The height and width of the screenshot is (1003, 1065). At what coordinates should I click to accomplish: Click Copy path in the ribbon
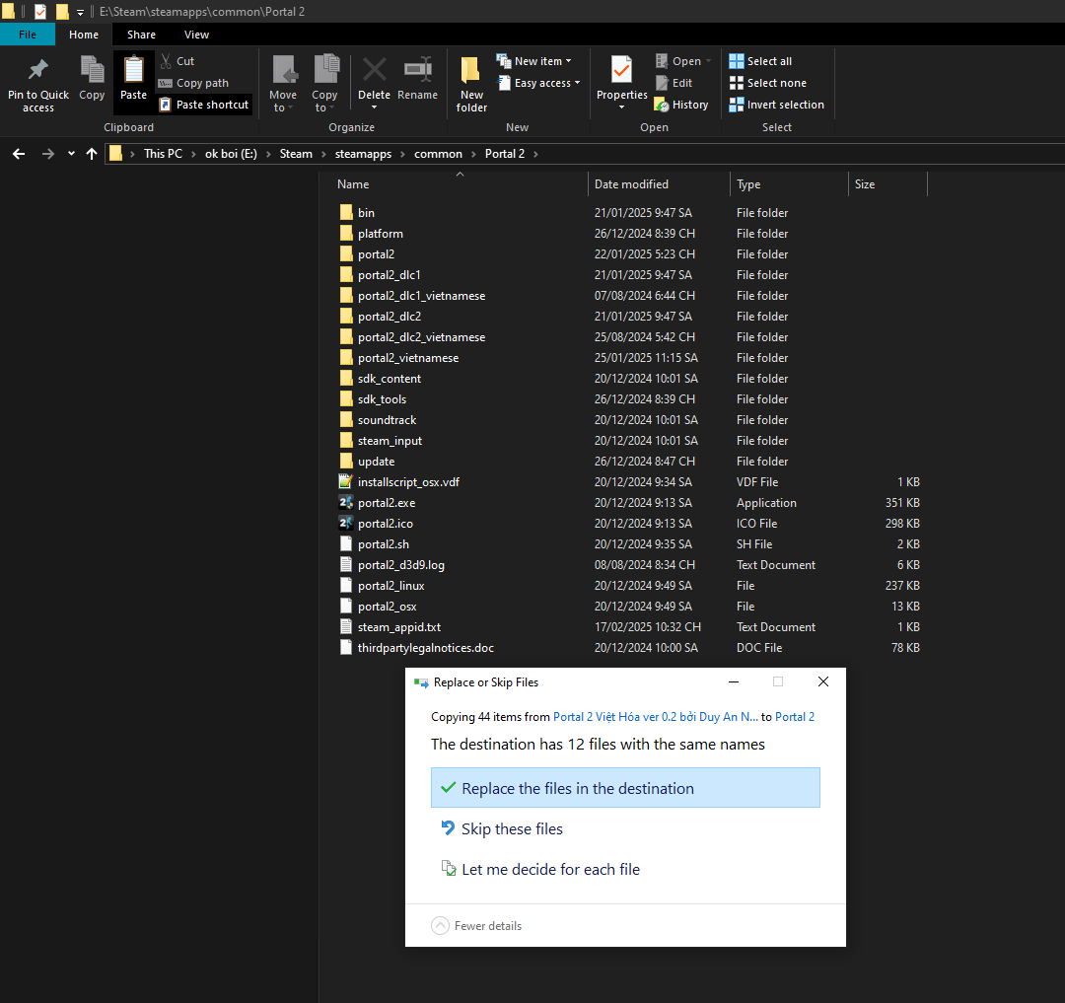193,83
